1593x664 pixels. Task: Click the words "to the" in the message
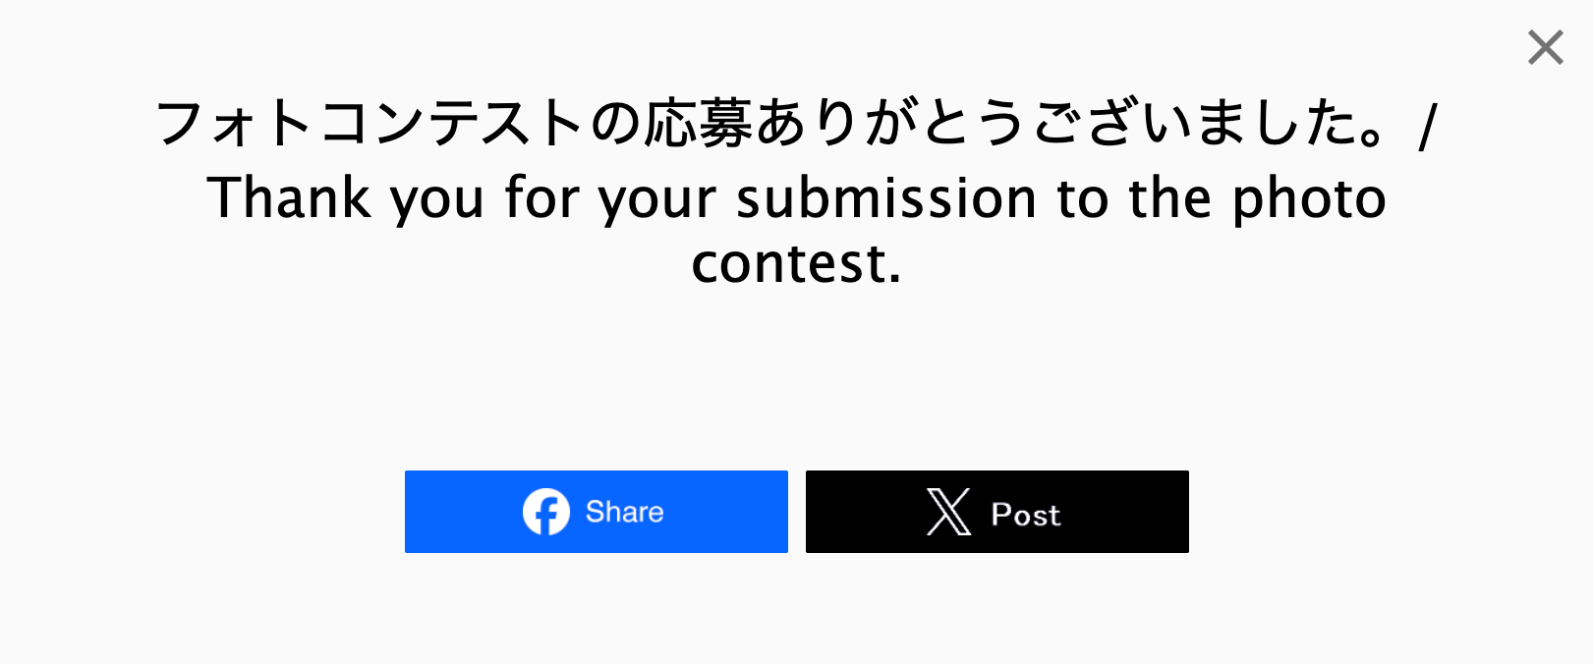[1135, 198]
